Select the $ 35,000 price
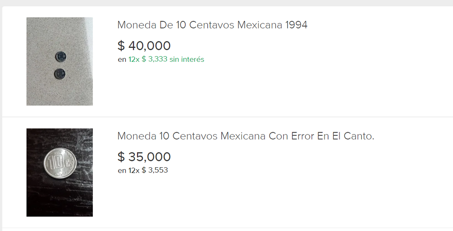Viewport: 453px width, 231px height. pos(144,157)
